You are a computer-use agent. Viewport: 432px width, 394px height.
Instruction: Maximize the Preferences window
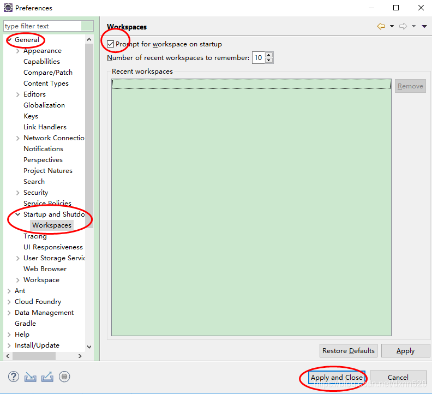396,8
